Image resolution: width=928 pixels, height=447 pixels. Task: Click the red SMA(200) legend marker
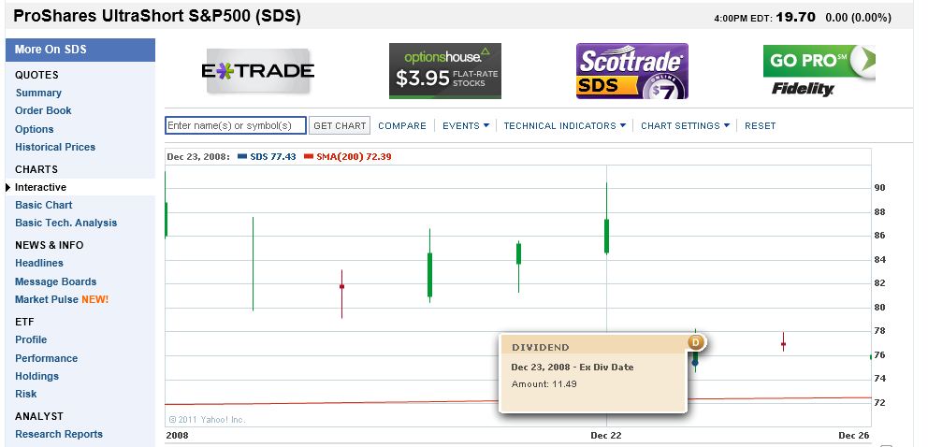(x=309, y=157)
